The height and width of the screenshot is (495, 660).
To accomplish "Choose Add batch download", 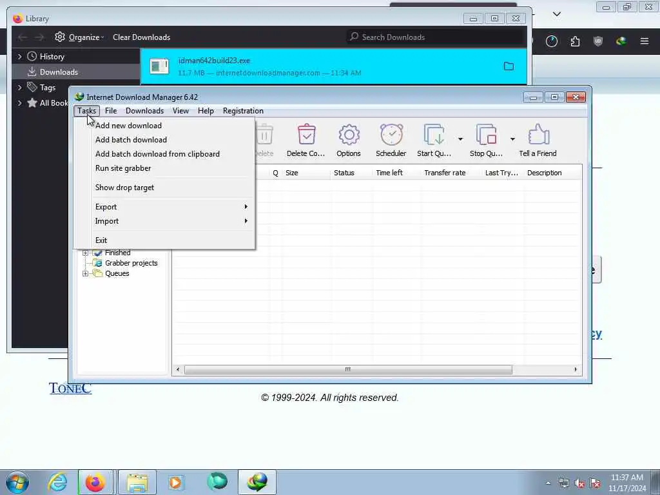I will click(x=172, y=140).
